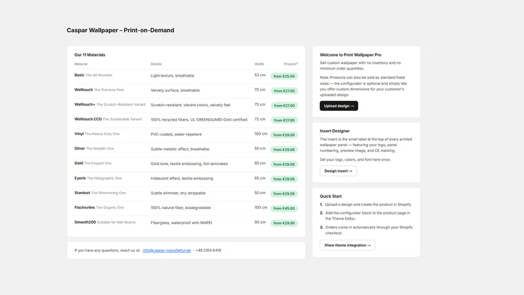
Task: Select the Eyeris material name
Action: point(80,178)
